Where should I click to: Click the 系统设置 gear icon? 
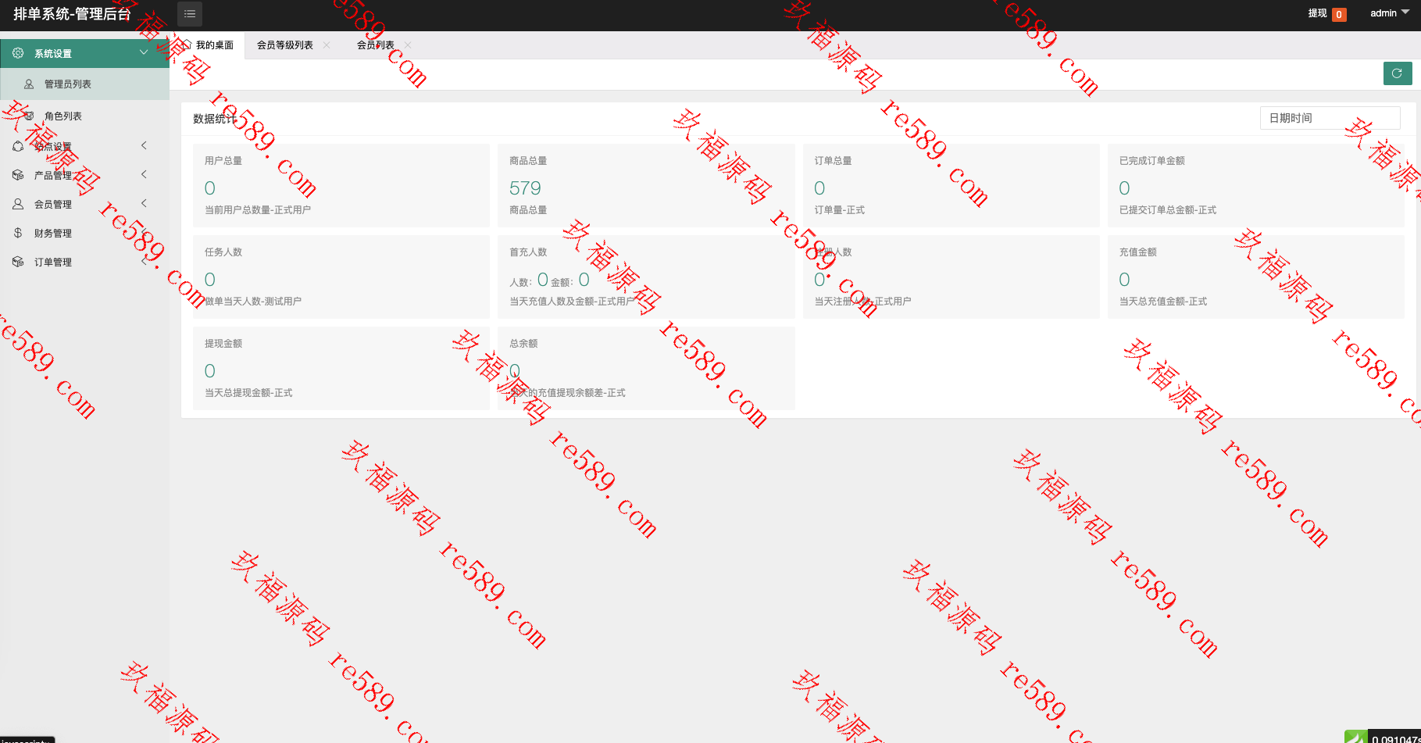[18, 53]
